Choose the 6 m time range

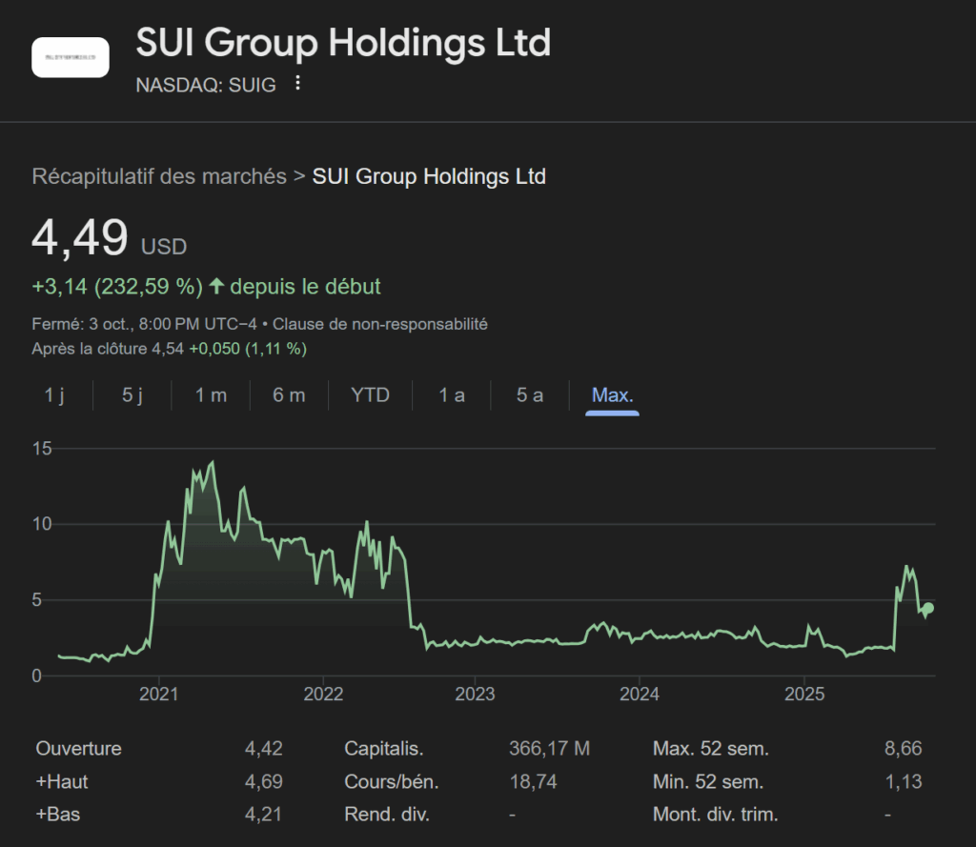pos(289,394)
